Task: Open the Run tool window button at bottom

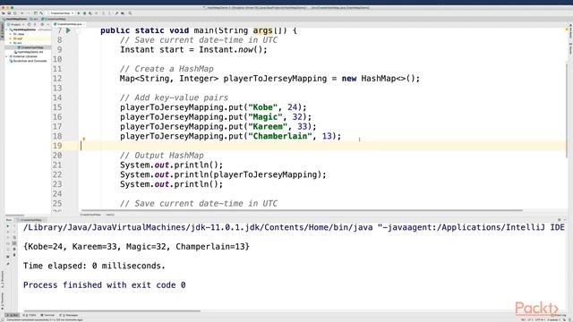Action: (x=13, y=315)
